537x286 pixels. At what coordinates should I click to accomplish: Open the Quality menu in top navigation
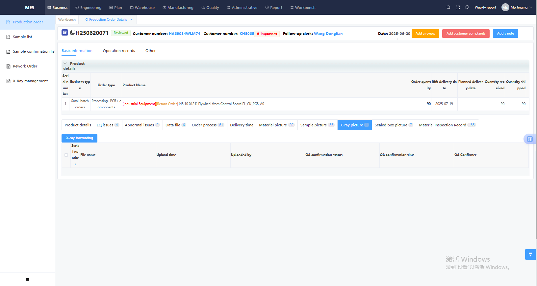[210, 8]
